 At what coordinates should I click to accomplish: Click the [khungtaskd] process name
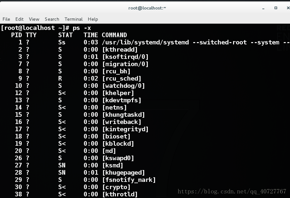pyautogui.click(x=123, y=114)
